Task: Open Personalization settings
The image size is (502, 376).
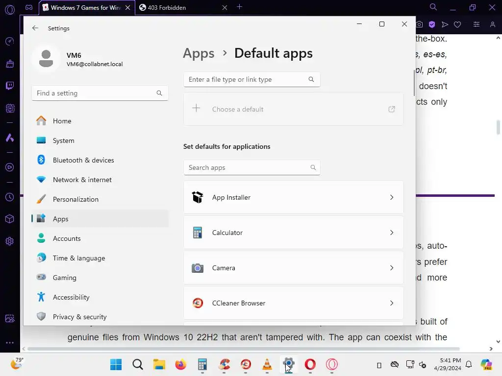Action: [x=100, y=199]
